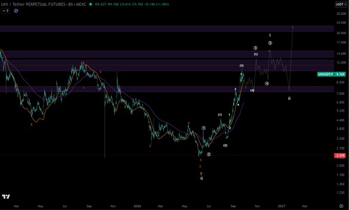Click the O9.627 open value
This screenshot has width=349, height=210.
tap(100, 4)
